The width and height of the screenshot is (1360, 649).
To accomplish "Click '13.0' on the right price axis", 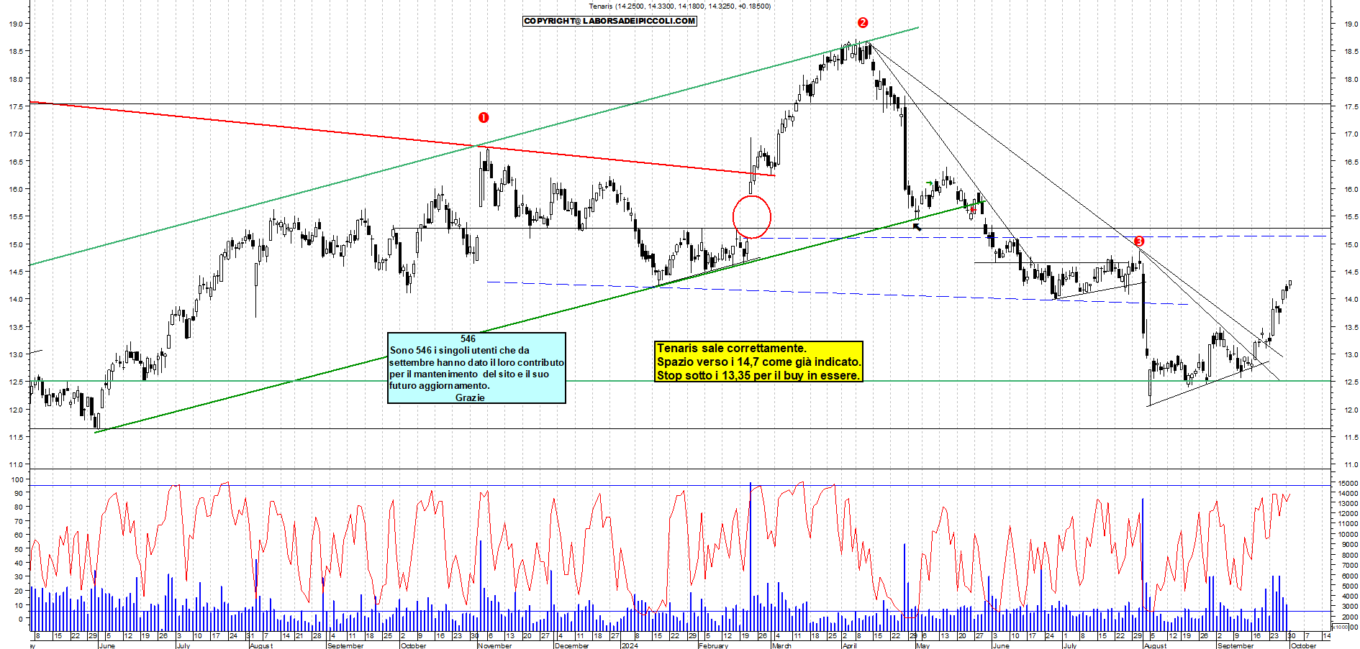I will [1351, 355].
